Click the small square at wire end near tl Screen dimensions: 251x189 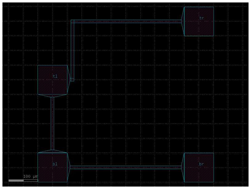72,80
